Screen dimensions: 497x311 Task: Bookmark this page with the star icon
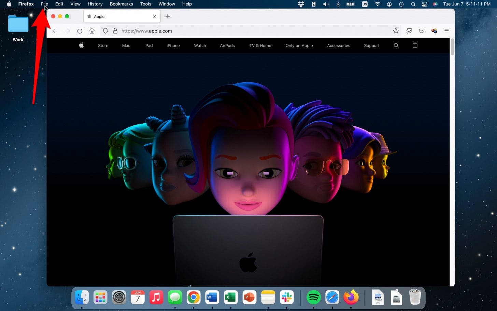(396, 31)
